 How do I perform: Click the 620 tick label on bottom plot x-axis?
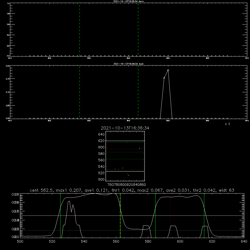(212, 241)
